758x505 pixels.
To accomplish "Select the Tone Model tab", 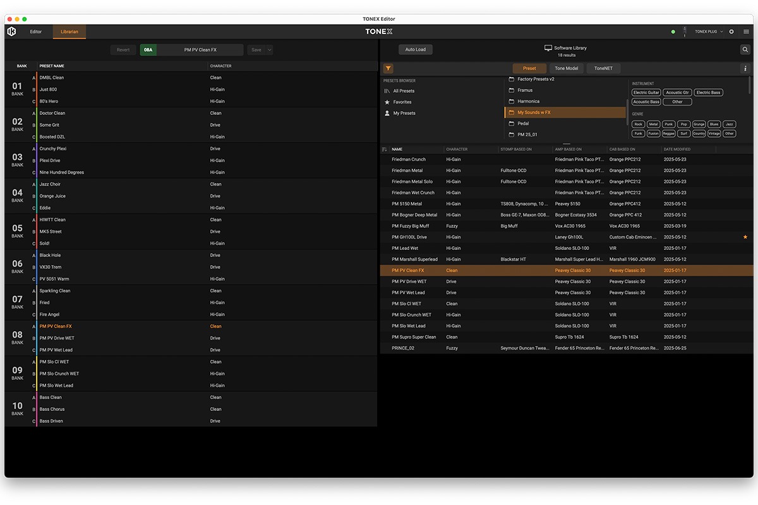I will click(566, 68).
